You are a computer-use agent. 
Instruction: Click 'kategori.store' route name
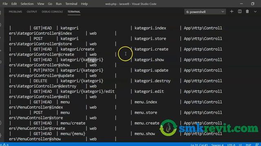pos(150,39)
